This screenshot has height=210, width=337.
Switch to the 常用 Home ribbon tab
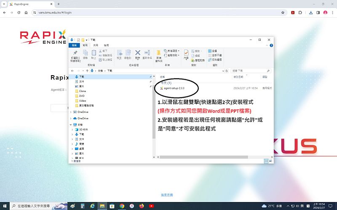point(85,45)
